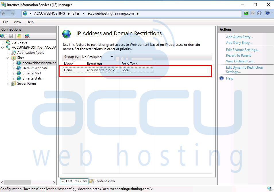Open Edit Feature Settings

pos(242,50)
